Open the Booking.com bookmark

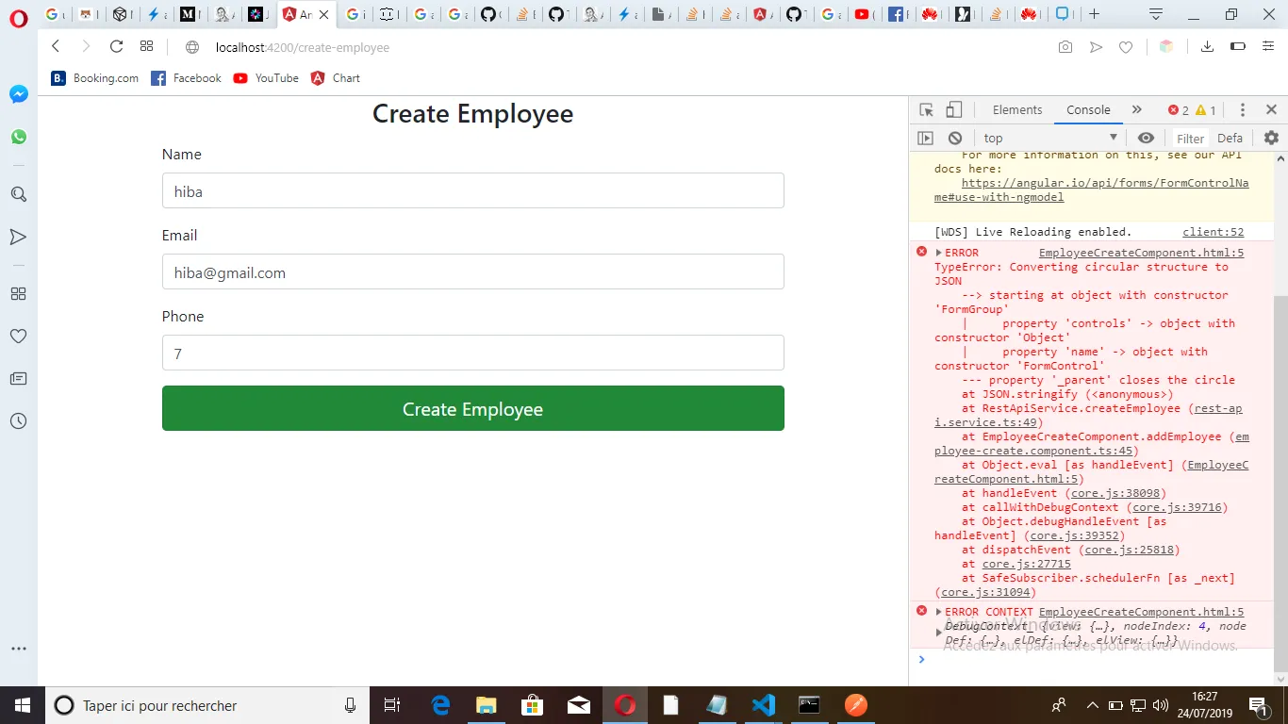[95, 78]
